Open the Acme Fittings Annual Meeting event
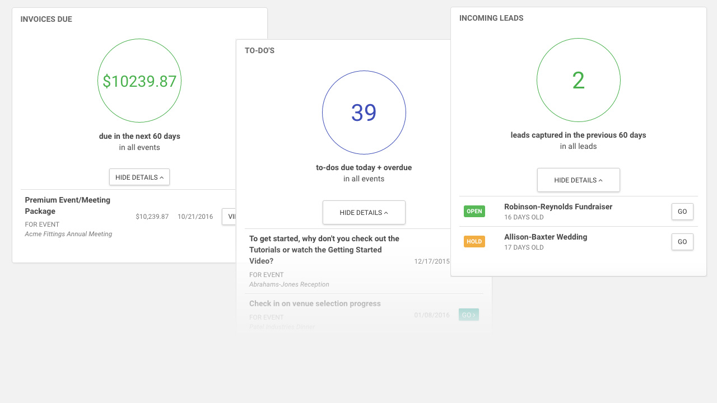This screenshot has height=403, width=717. tap(68, 234)
